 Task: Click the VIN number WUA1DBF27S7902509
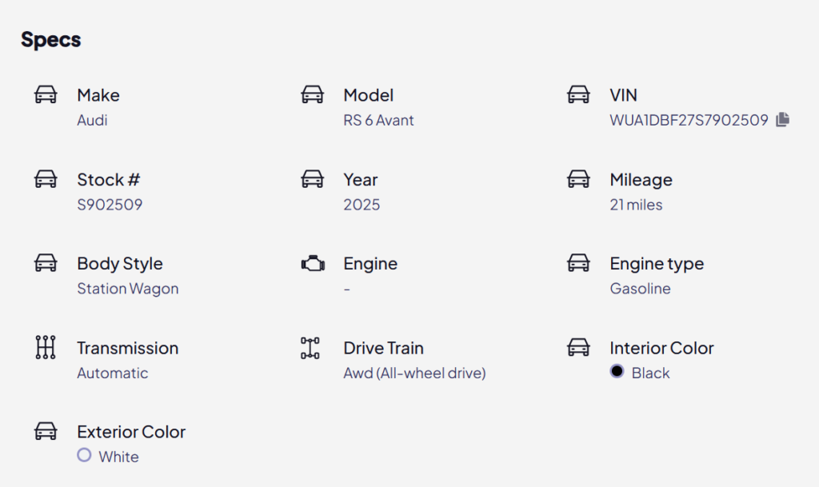689,120
